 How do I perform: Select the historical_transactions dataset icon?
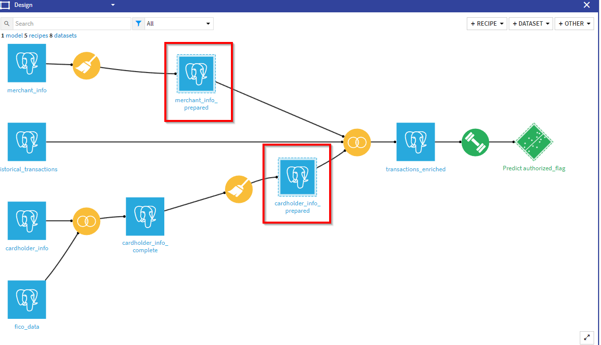tap(27, 142)
